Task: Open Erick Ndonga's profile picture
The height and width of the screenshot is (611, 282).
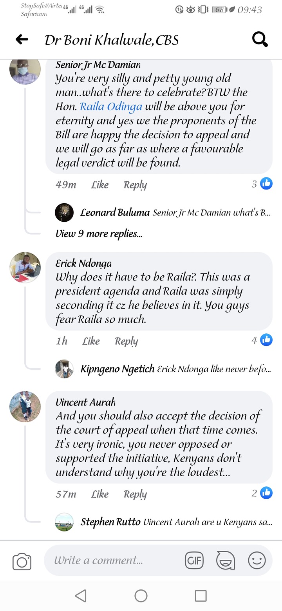Action: point(25,268)
